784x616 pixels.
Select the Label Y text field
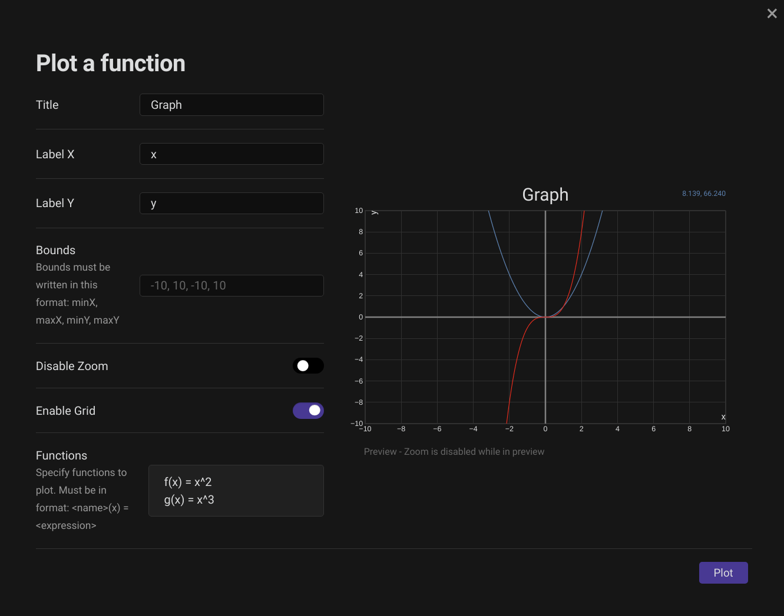[231, 202]
